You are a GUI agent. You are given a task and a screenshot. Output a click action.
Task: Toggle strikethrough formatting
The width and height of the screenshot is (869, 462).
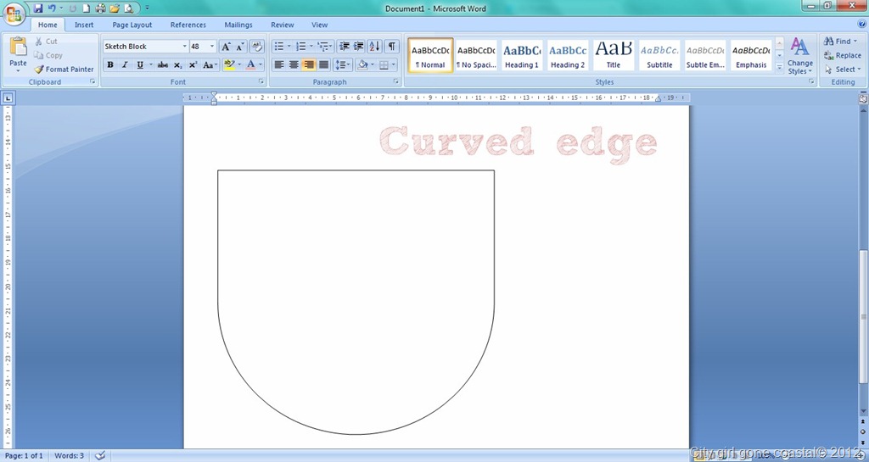pos(162,64)
